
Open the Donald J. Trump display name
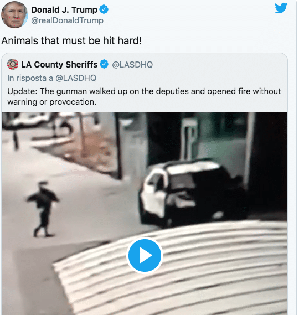click(x=64, y=9)
